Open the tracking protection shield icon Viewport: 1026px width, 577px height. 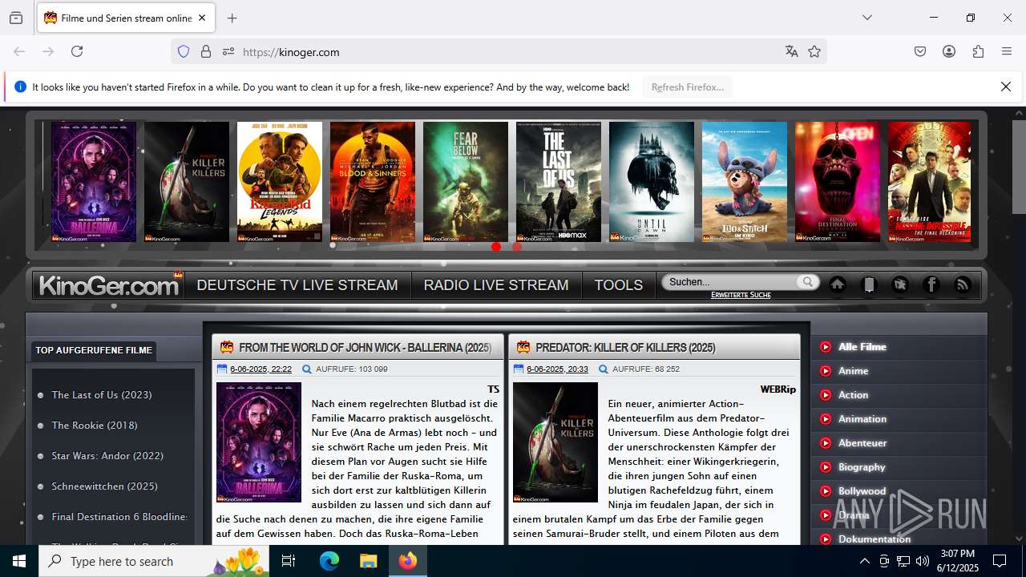point(184,51)
